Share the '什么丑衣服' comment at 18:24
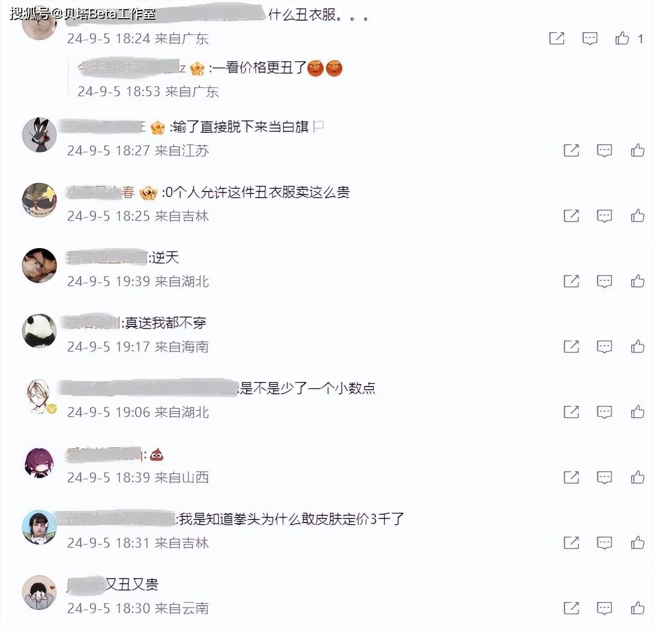 click(556, 38)
